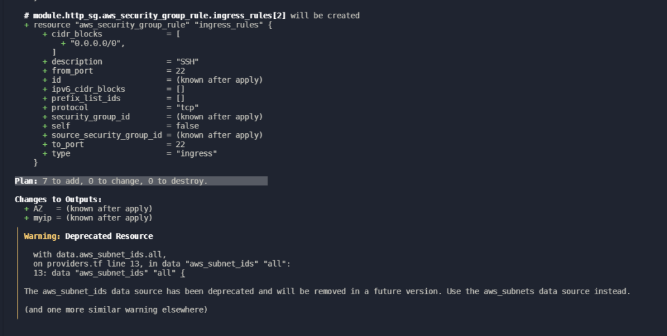Click the ipv6_cidr_blocks attribute
The height and width of the screenshot is (336, 667).
point(88,89)
